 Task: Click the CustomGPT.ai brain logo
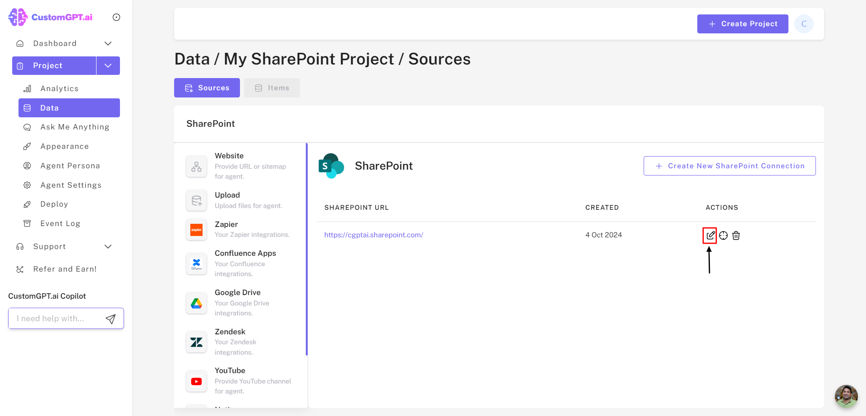click(x=18, y=17)
